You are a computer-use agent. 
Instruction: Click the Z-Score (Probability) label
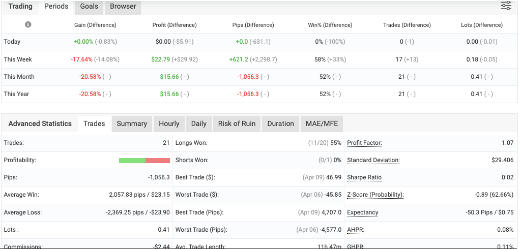(375, 195)
